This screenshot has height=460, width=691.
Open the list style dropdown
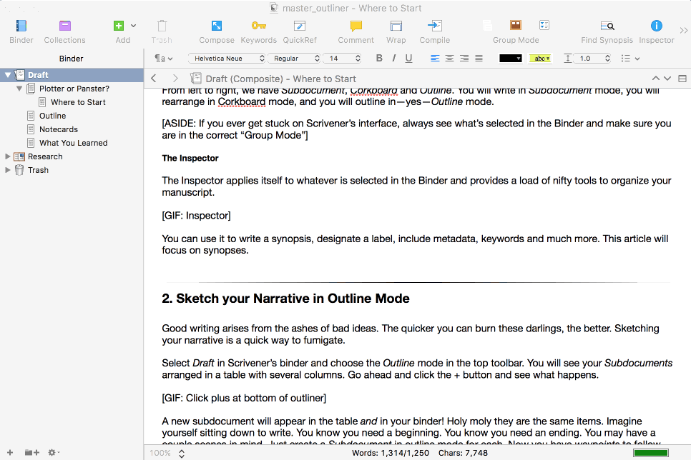[629, 58]
